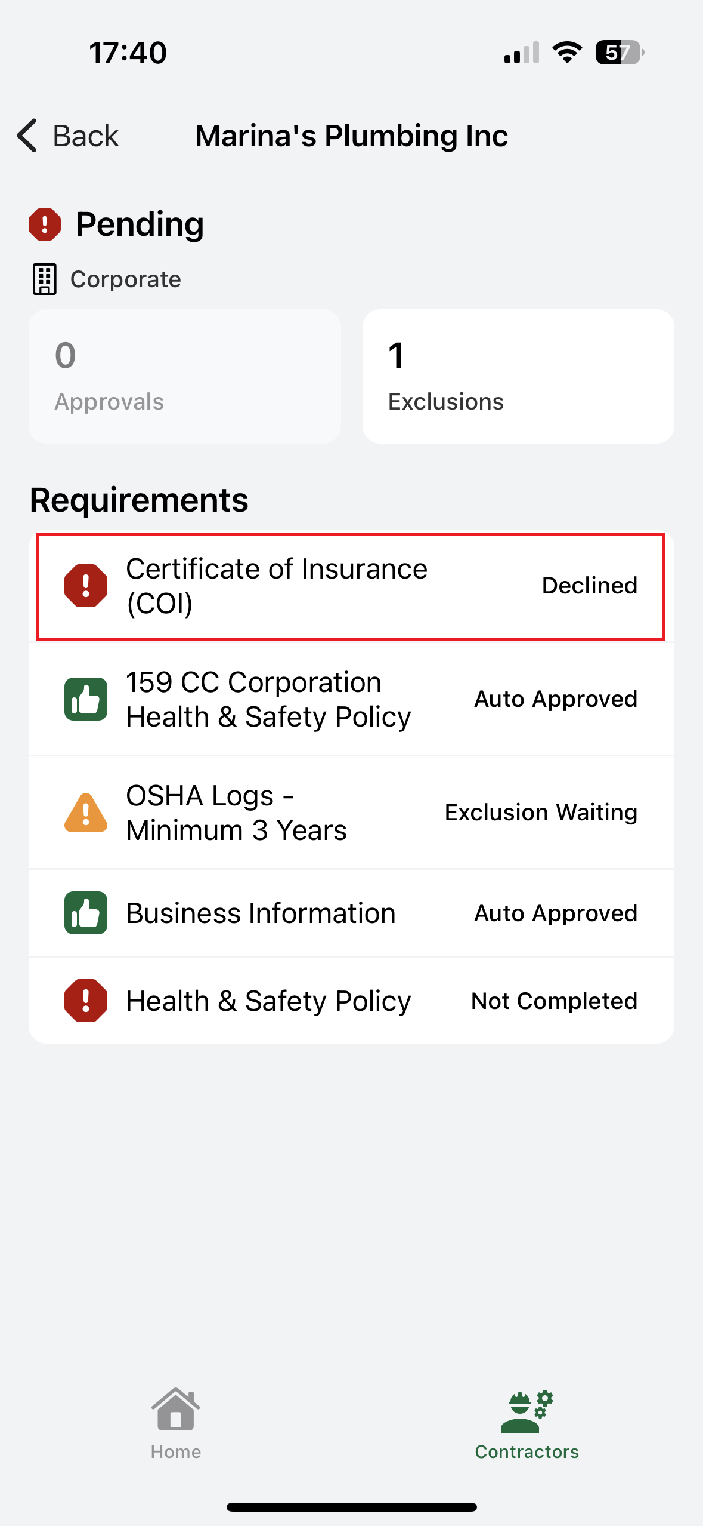
Task: Switch to the Contractors tab label
Action: pyautogui.click(x=527, y=1451)
